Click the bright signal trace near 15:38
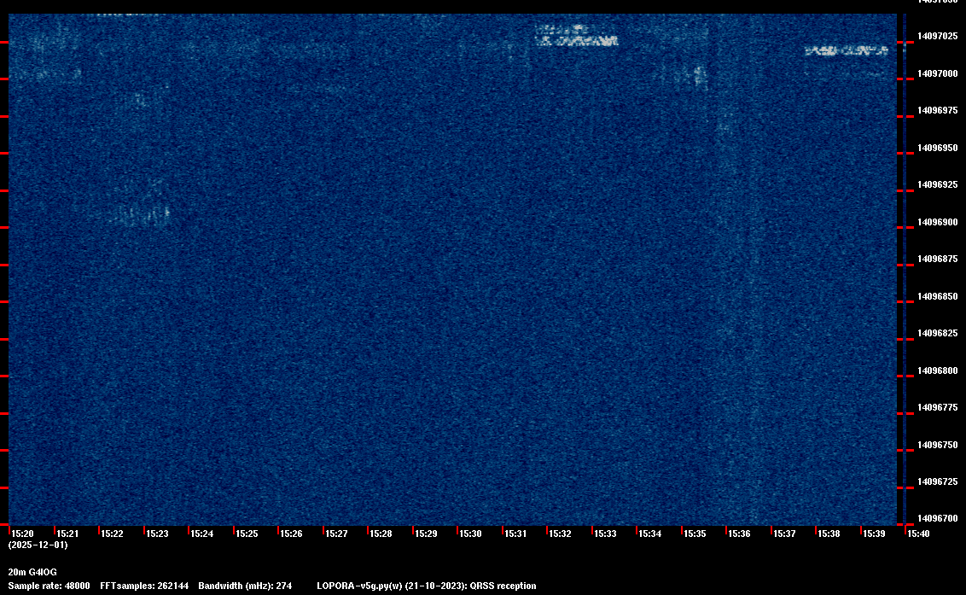This screenshot has width=966, height=595. point(847,50)
